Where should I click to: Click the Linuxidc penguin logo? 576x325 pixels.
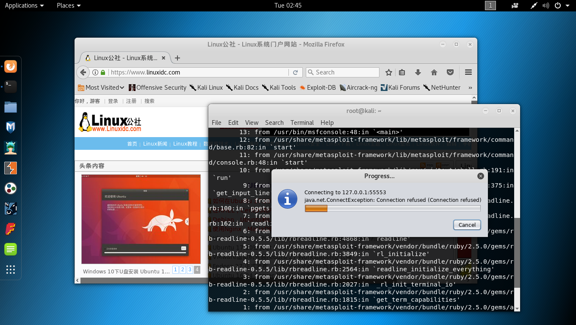point(110,122)
